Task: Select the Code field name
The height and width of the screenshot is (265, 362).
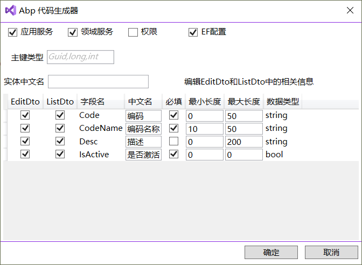Action: pyautogui.click(x=89, y=115)
